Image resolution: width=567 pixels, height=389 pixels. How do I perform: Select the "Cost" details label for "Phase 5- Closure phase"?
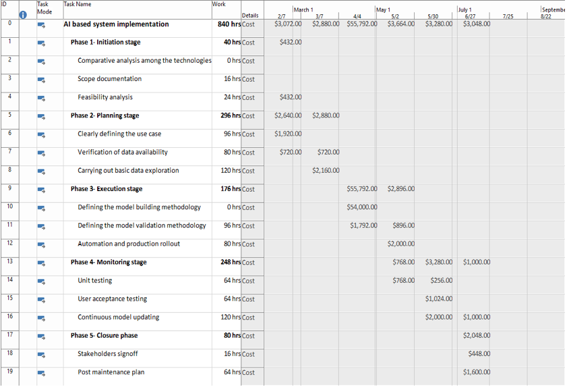(248, 335)
